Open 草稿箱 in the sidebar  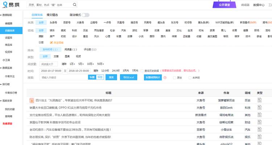click(8, 116)
